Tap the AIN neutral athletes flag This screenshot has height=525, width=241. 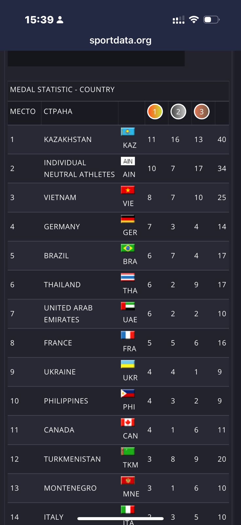tap(128, 161)
